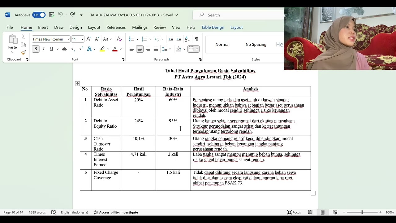Switch to Web Layout view icon
Screen dimensions: 396x223
click(335, 212)
